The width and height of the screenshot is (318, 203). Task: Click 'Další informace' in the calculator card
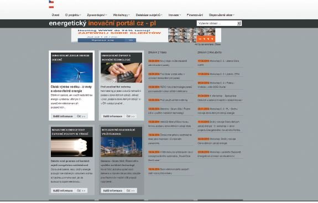pos(113,116)
